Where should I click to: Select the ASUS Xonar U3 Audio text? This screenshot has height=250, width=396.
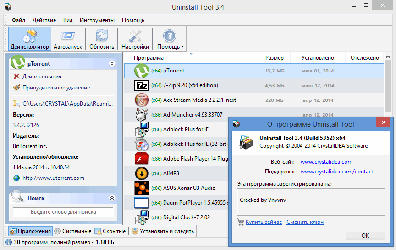click(189, 188)
